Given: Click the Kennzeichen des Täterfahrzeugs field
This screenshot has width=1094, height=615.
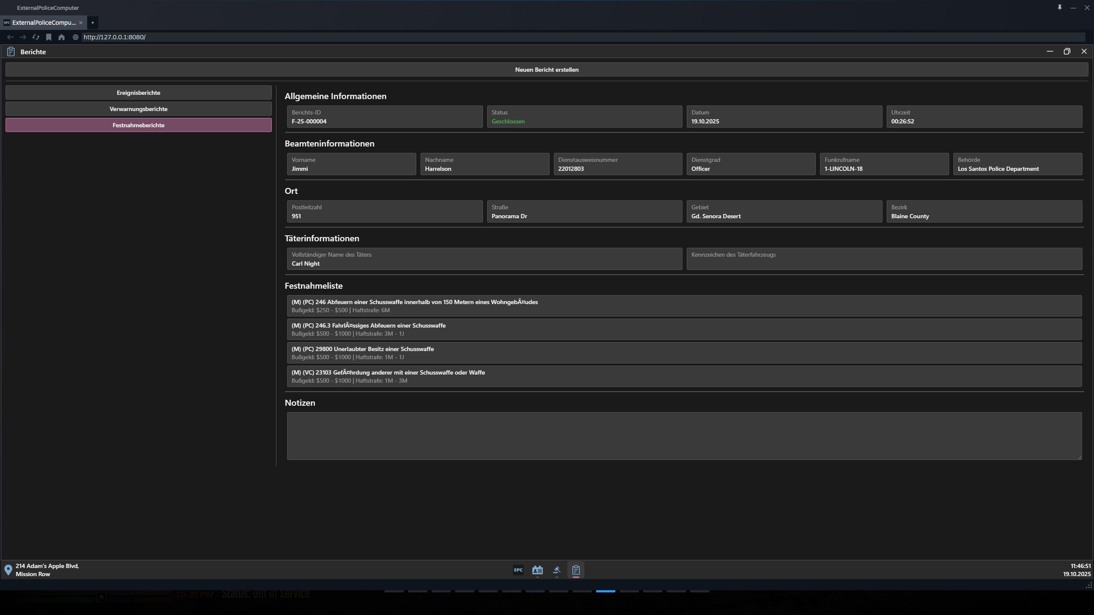Looking at the screenshot, I should click(x=884, y=259).
